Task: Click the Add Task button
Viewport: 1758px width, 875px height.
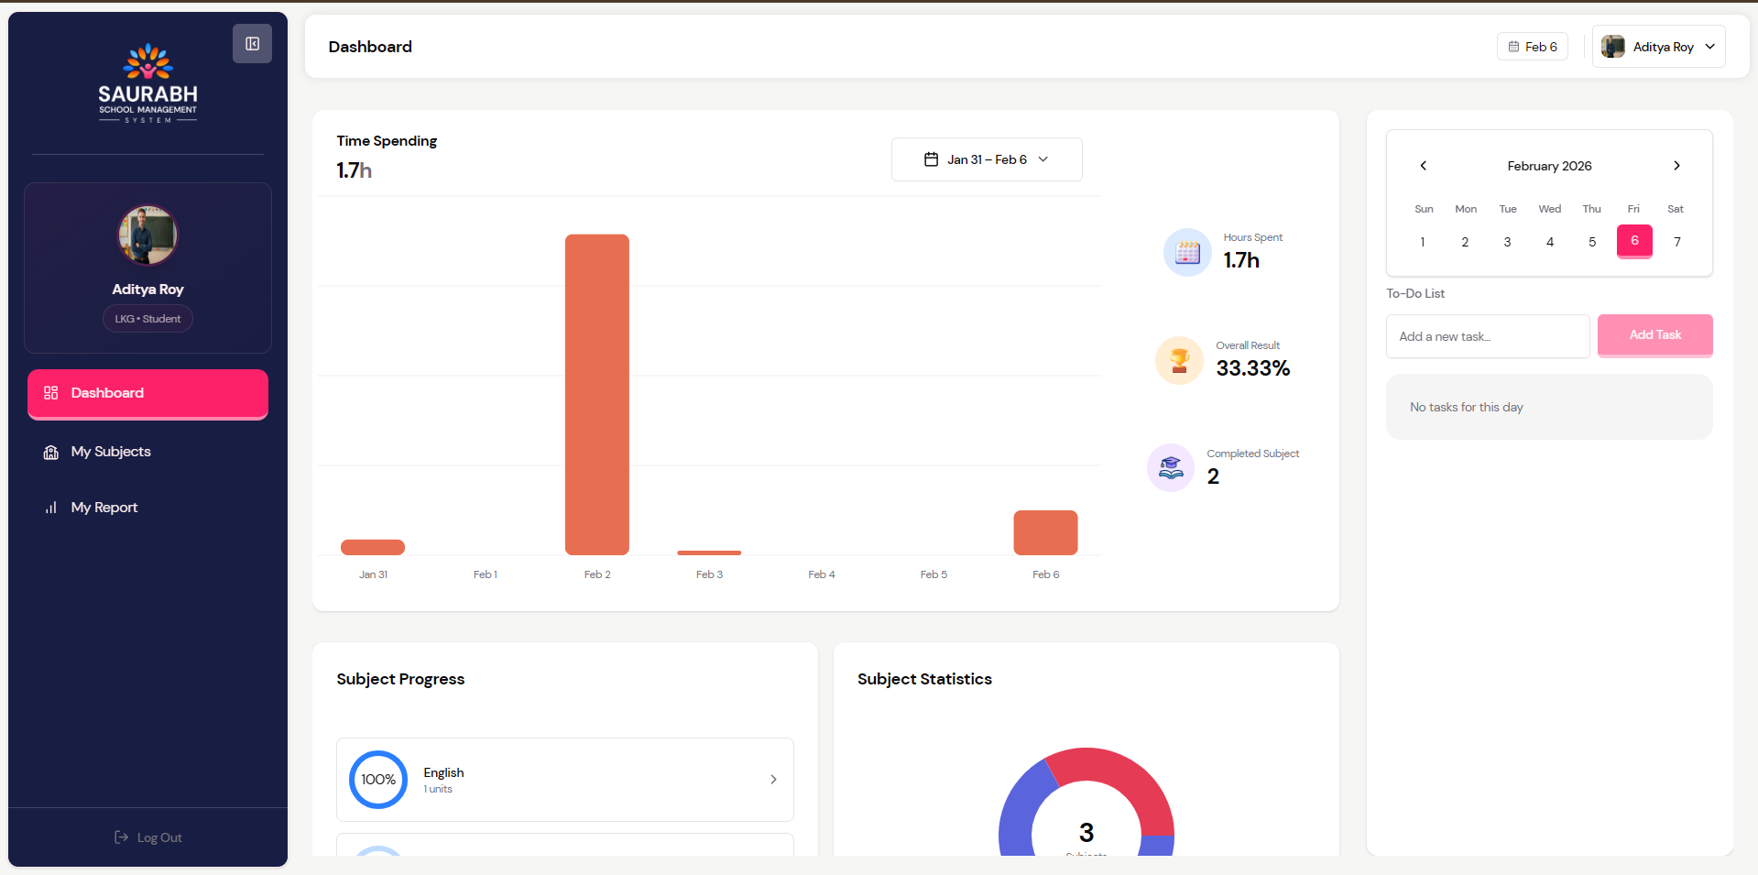Action: tap(1654, 335)
